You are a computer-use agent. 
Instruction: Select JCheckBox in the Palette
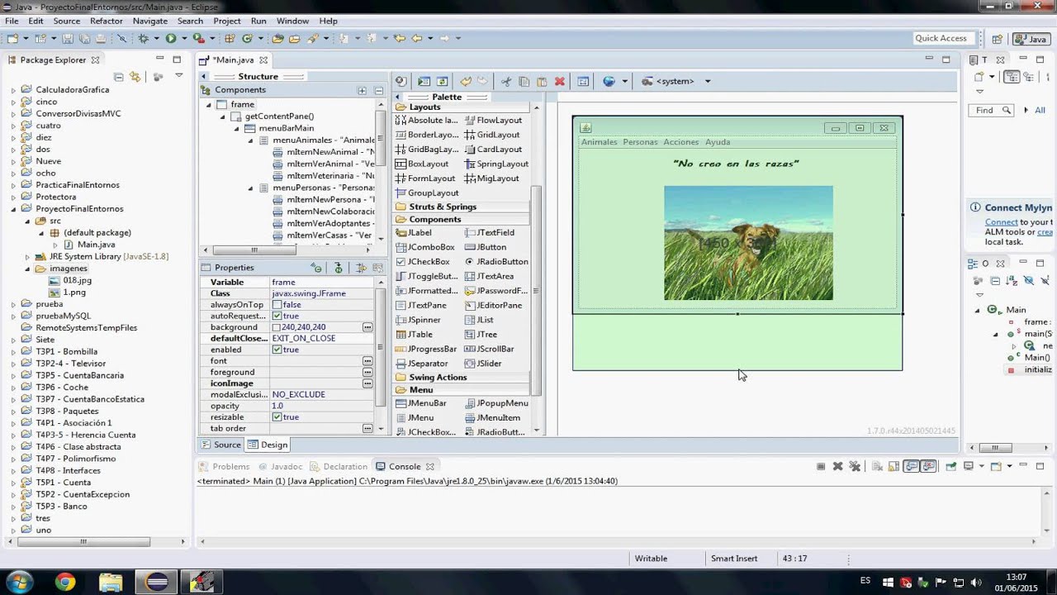point(423,262)
